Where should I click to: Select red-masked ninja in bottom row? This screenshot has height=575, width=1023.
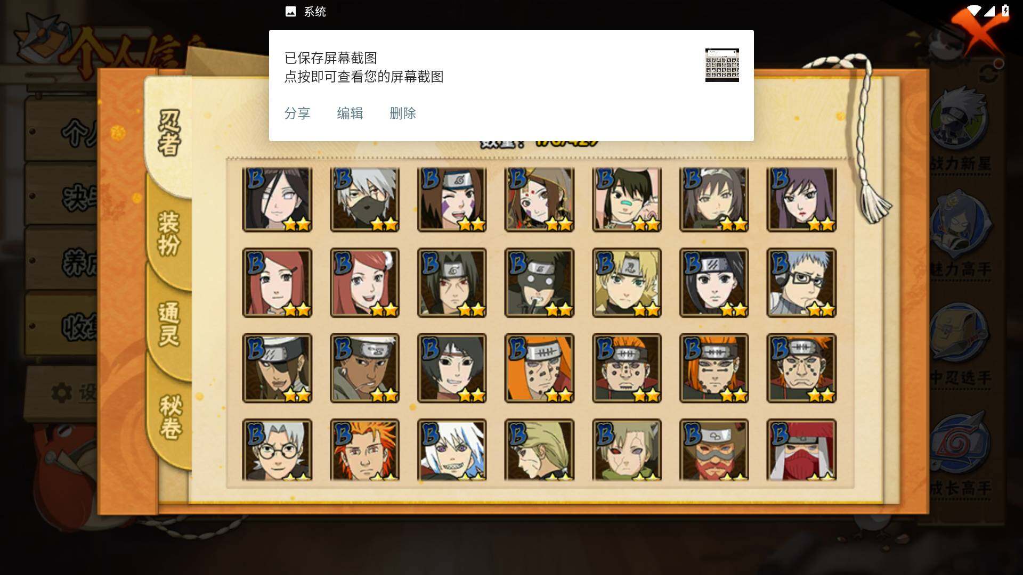tap(801, 450)
